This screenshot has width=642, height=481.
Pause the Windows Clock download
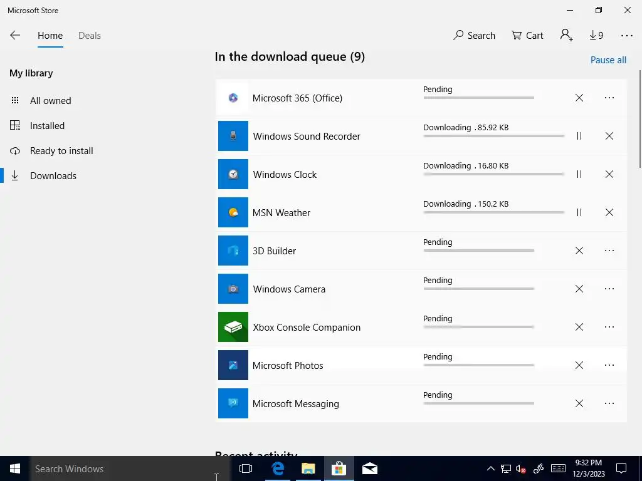[579, 174]
